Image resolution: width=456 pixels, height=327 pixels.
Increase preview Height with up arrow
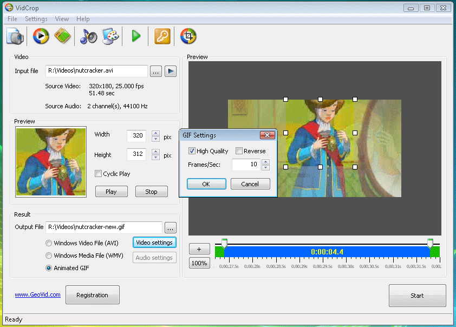tap(155, 152)
